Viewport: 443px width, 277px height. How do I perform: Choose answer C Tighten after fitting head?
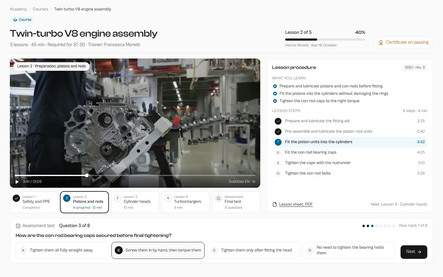pos(253,250)
